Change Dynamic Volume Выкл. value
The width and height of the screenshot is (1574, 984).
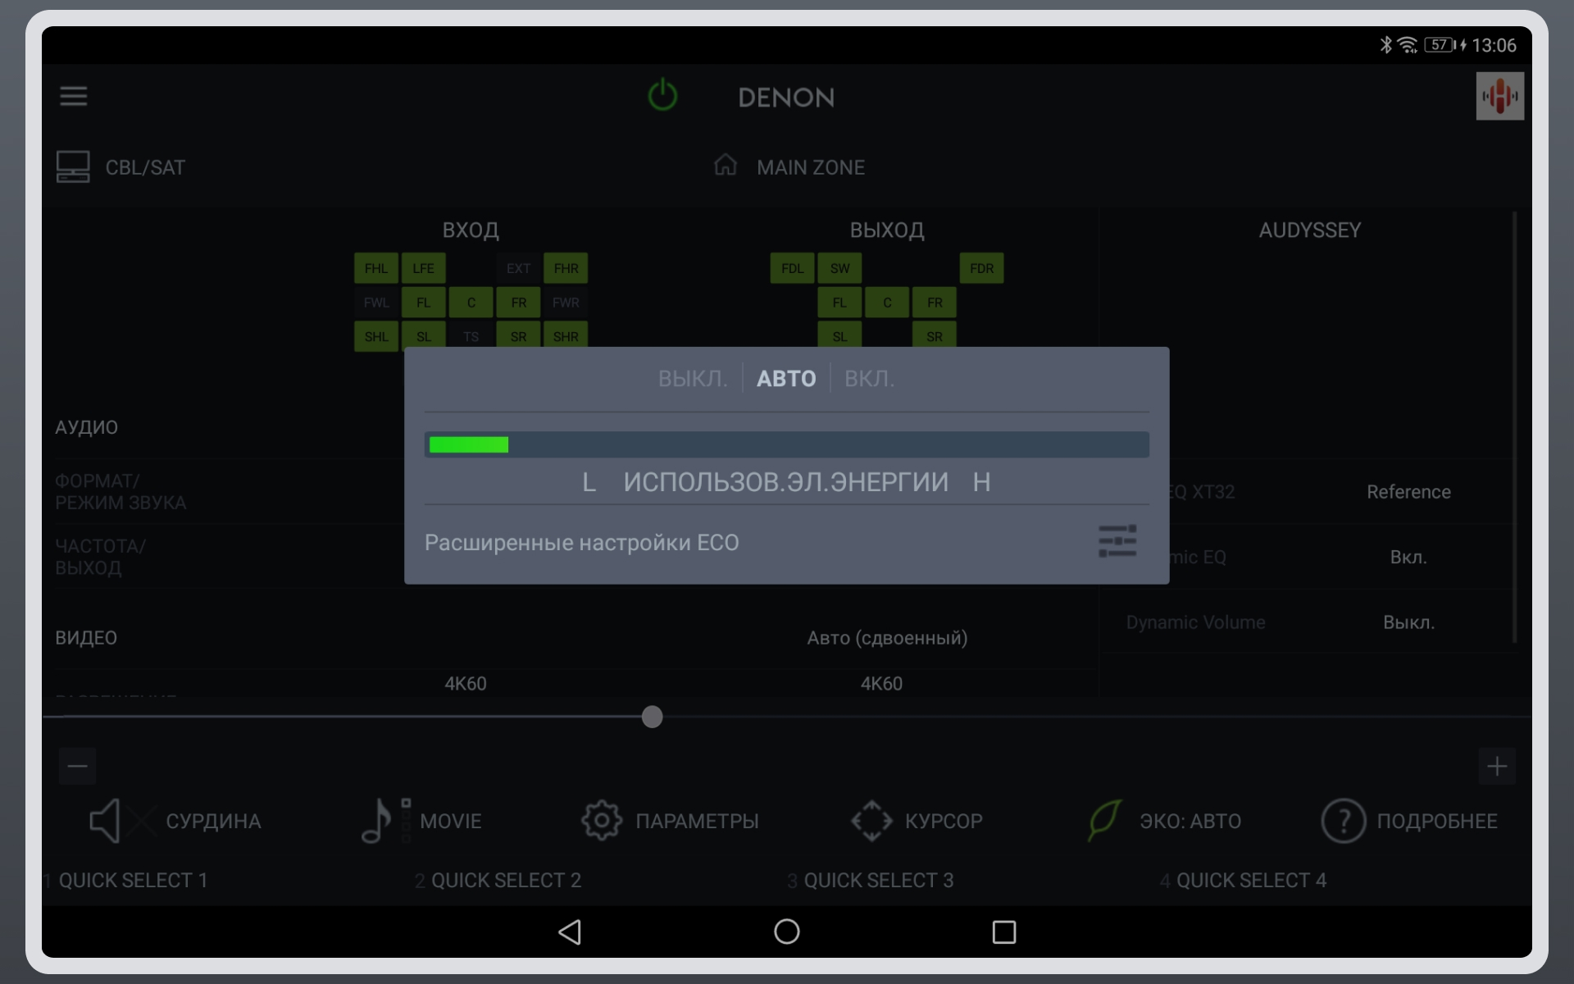click(1408, 622)
